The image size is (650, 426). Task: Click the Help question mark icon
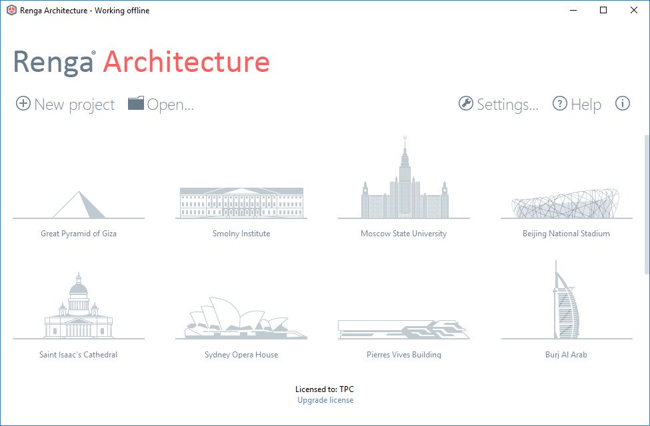pos(559,103)
